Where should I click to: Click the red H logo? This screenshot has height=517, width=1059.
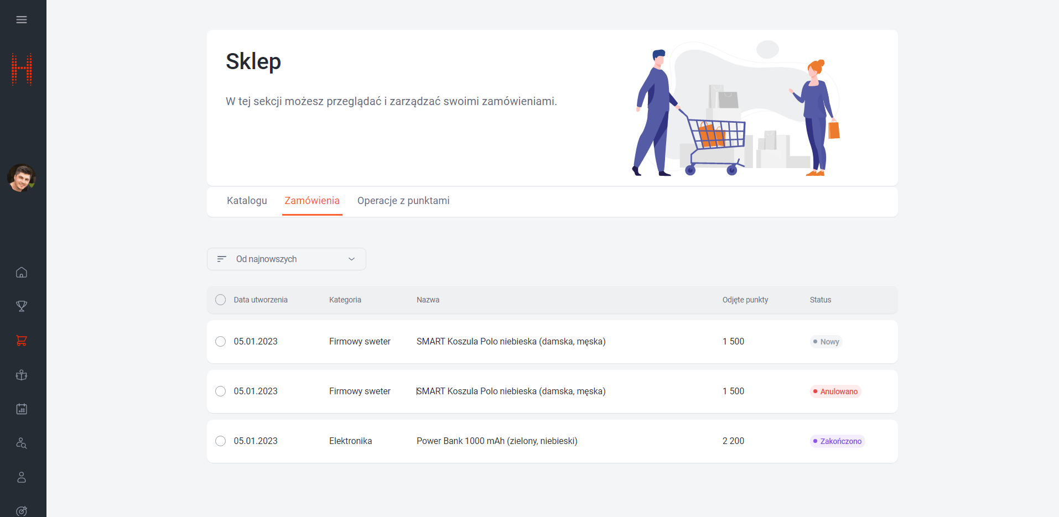[x=22, y=70]
